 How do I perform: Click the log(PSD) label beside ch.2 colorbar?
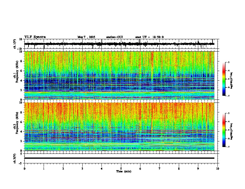coord(232,132)
